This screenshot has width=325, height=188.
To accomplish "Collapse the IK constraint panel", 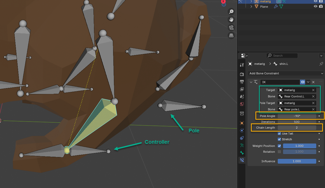I will 251,82.
